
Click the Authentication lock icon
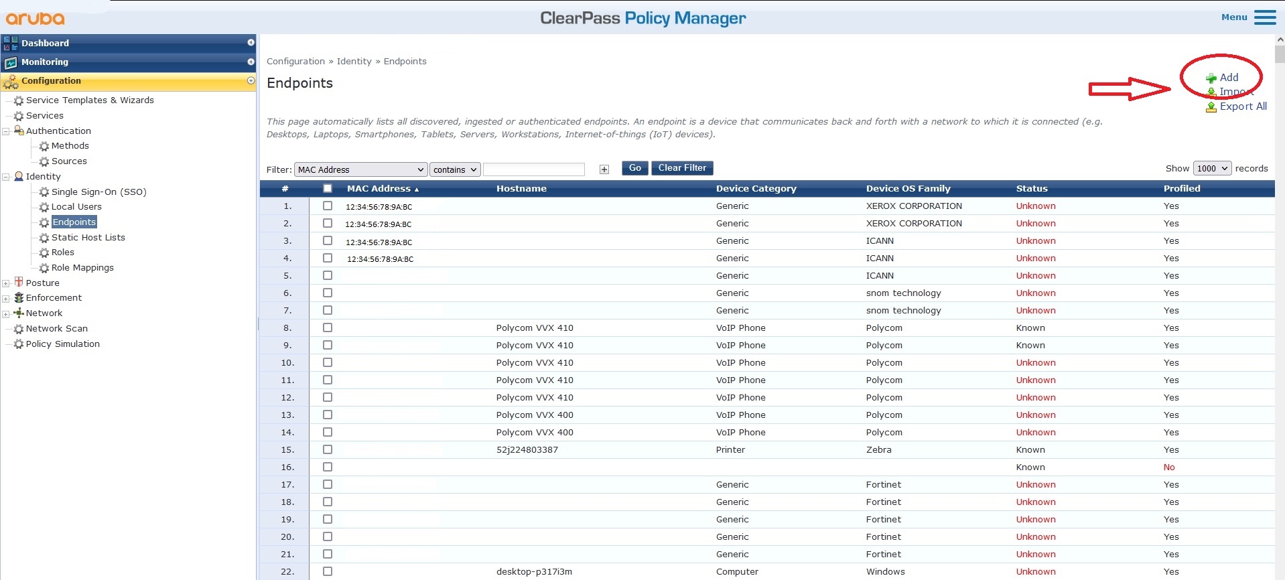point(19,131)
